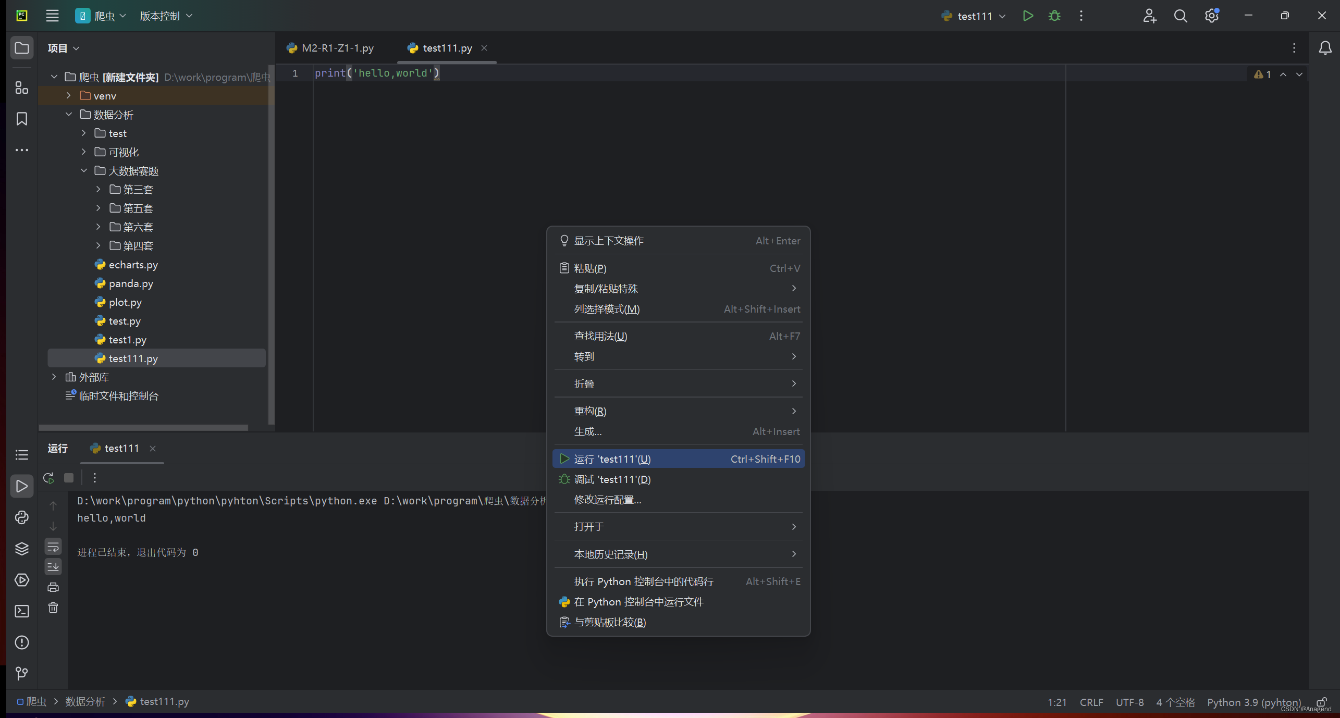Rerun test111 with the rerun icon
Image resolution: width=1340 pixels, height=718 pixels.
[x=48, y=477]
